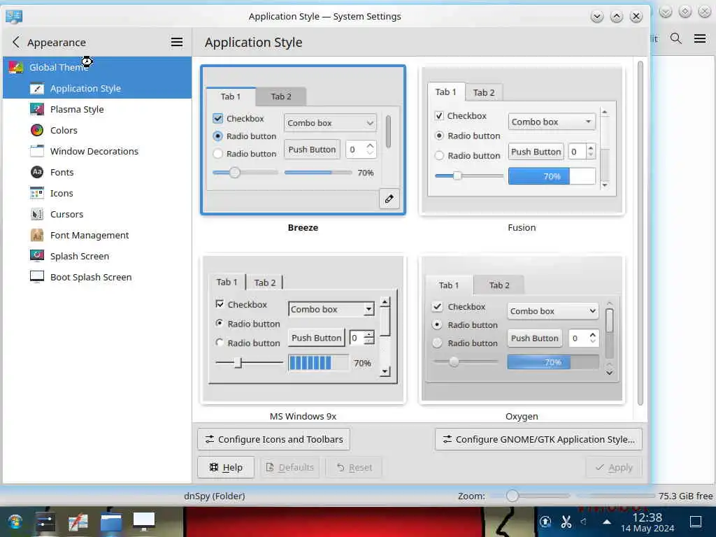
Task: Click the Colors wheel icon
Action: click(x=37, y=130)
